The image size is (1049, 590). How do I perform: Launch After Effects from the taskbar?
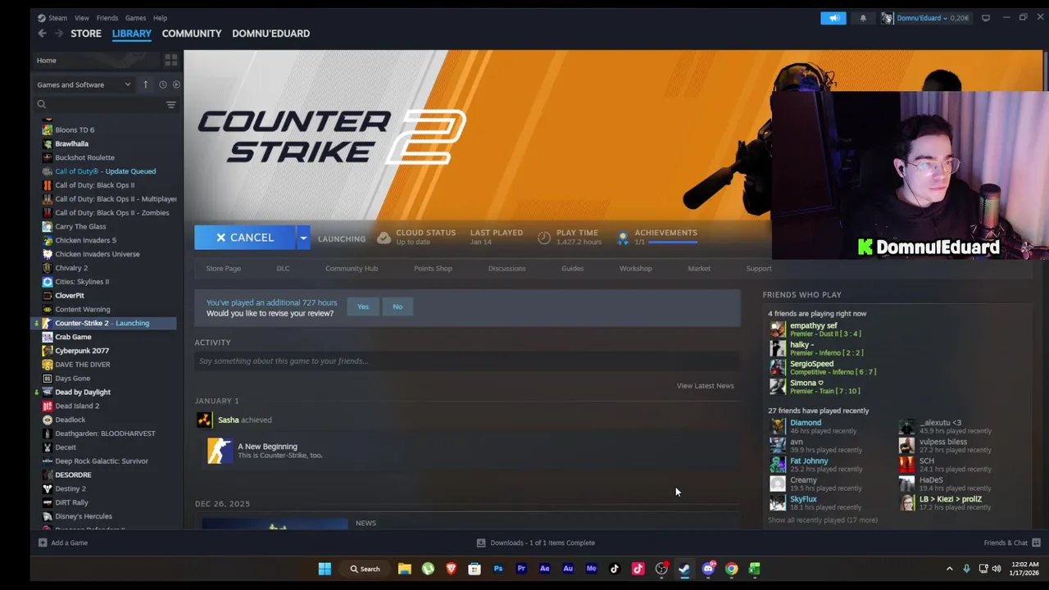point(544,569)
